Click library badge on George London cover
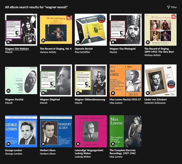182x164 pixels. (x=8, y=144)
